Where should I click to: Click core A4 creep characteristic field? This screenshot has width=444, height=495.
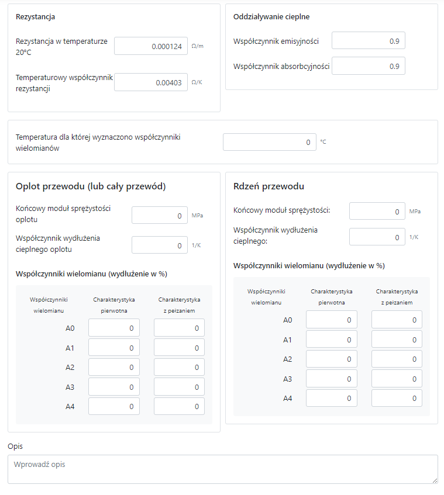coord(397,399)
